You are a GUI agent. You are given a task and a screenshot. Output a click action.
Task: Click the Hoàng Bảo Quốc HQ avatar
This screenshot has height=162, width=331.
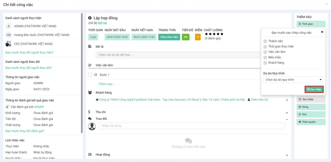(9, 35)
